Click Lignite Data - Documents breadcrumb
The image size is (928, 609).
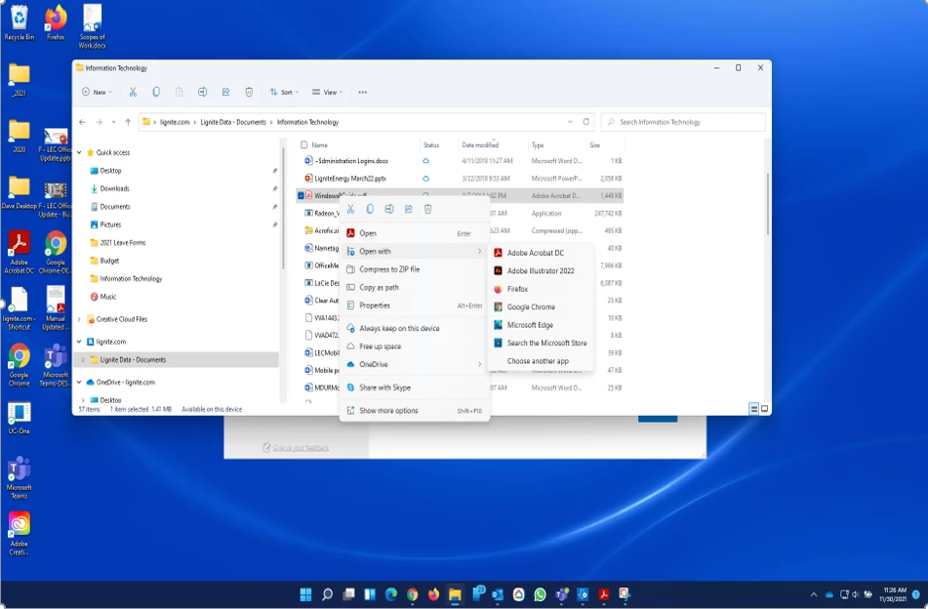tap(233, 122)
